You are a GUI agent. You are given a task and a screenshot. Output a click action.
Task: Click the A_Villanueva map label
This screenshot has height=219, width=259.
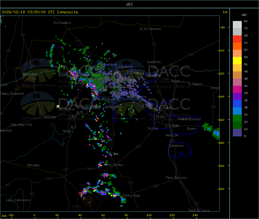point(150,29)
